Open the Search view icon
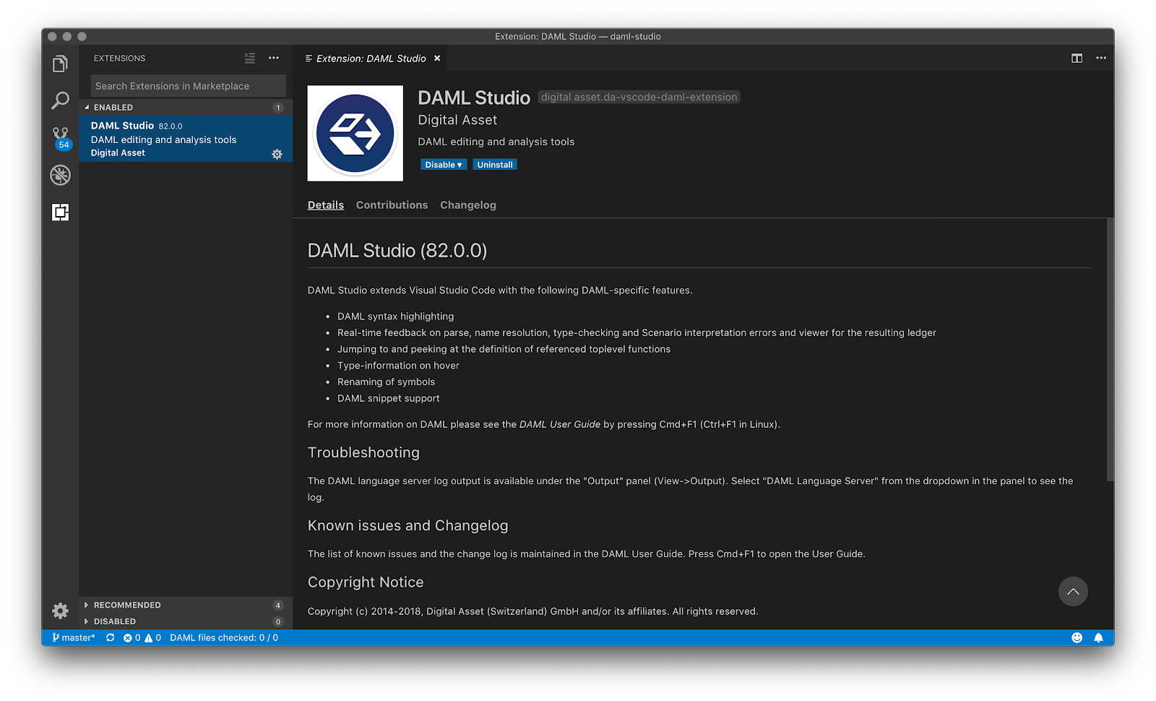 (60, 100)
